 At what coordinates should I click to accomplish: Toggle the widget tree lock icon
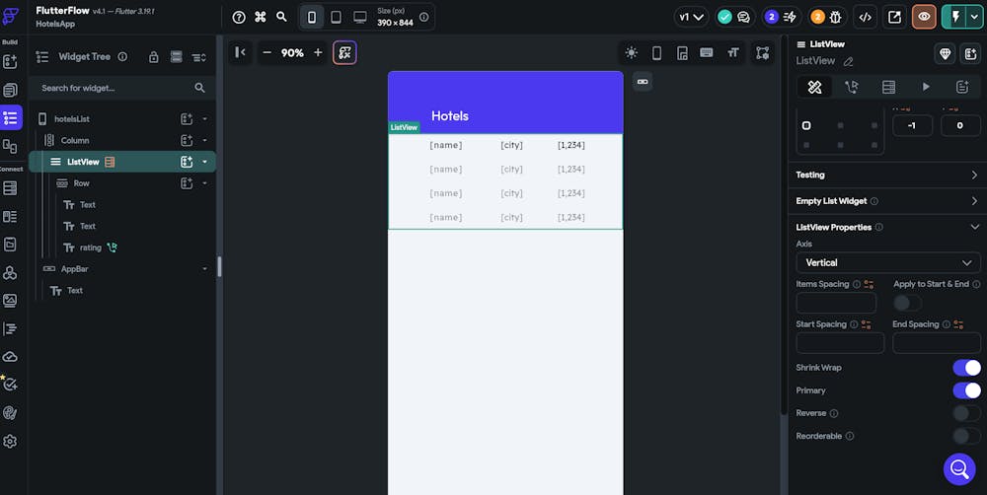[154, 57]
